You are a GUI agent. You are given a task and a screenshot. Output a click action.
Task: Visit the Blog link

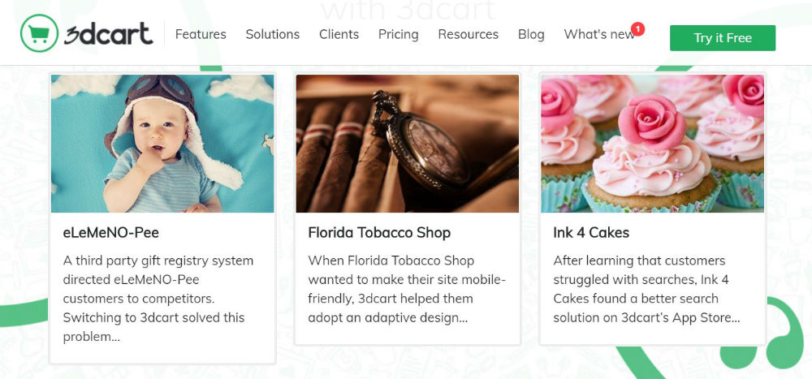pos(531,34)
